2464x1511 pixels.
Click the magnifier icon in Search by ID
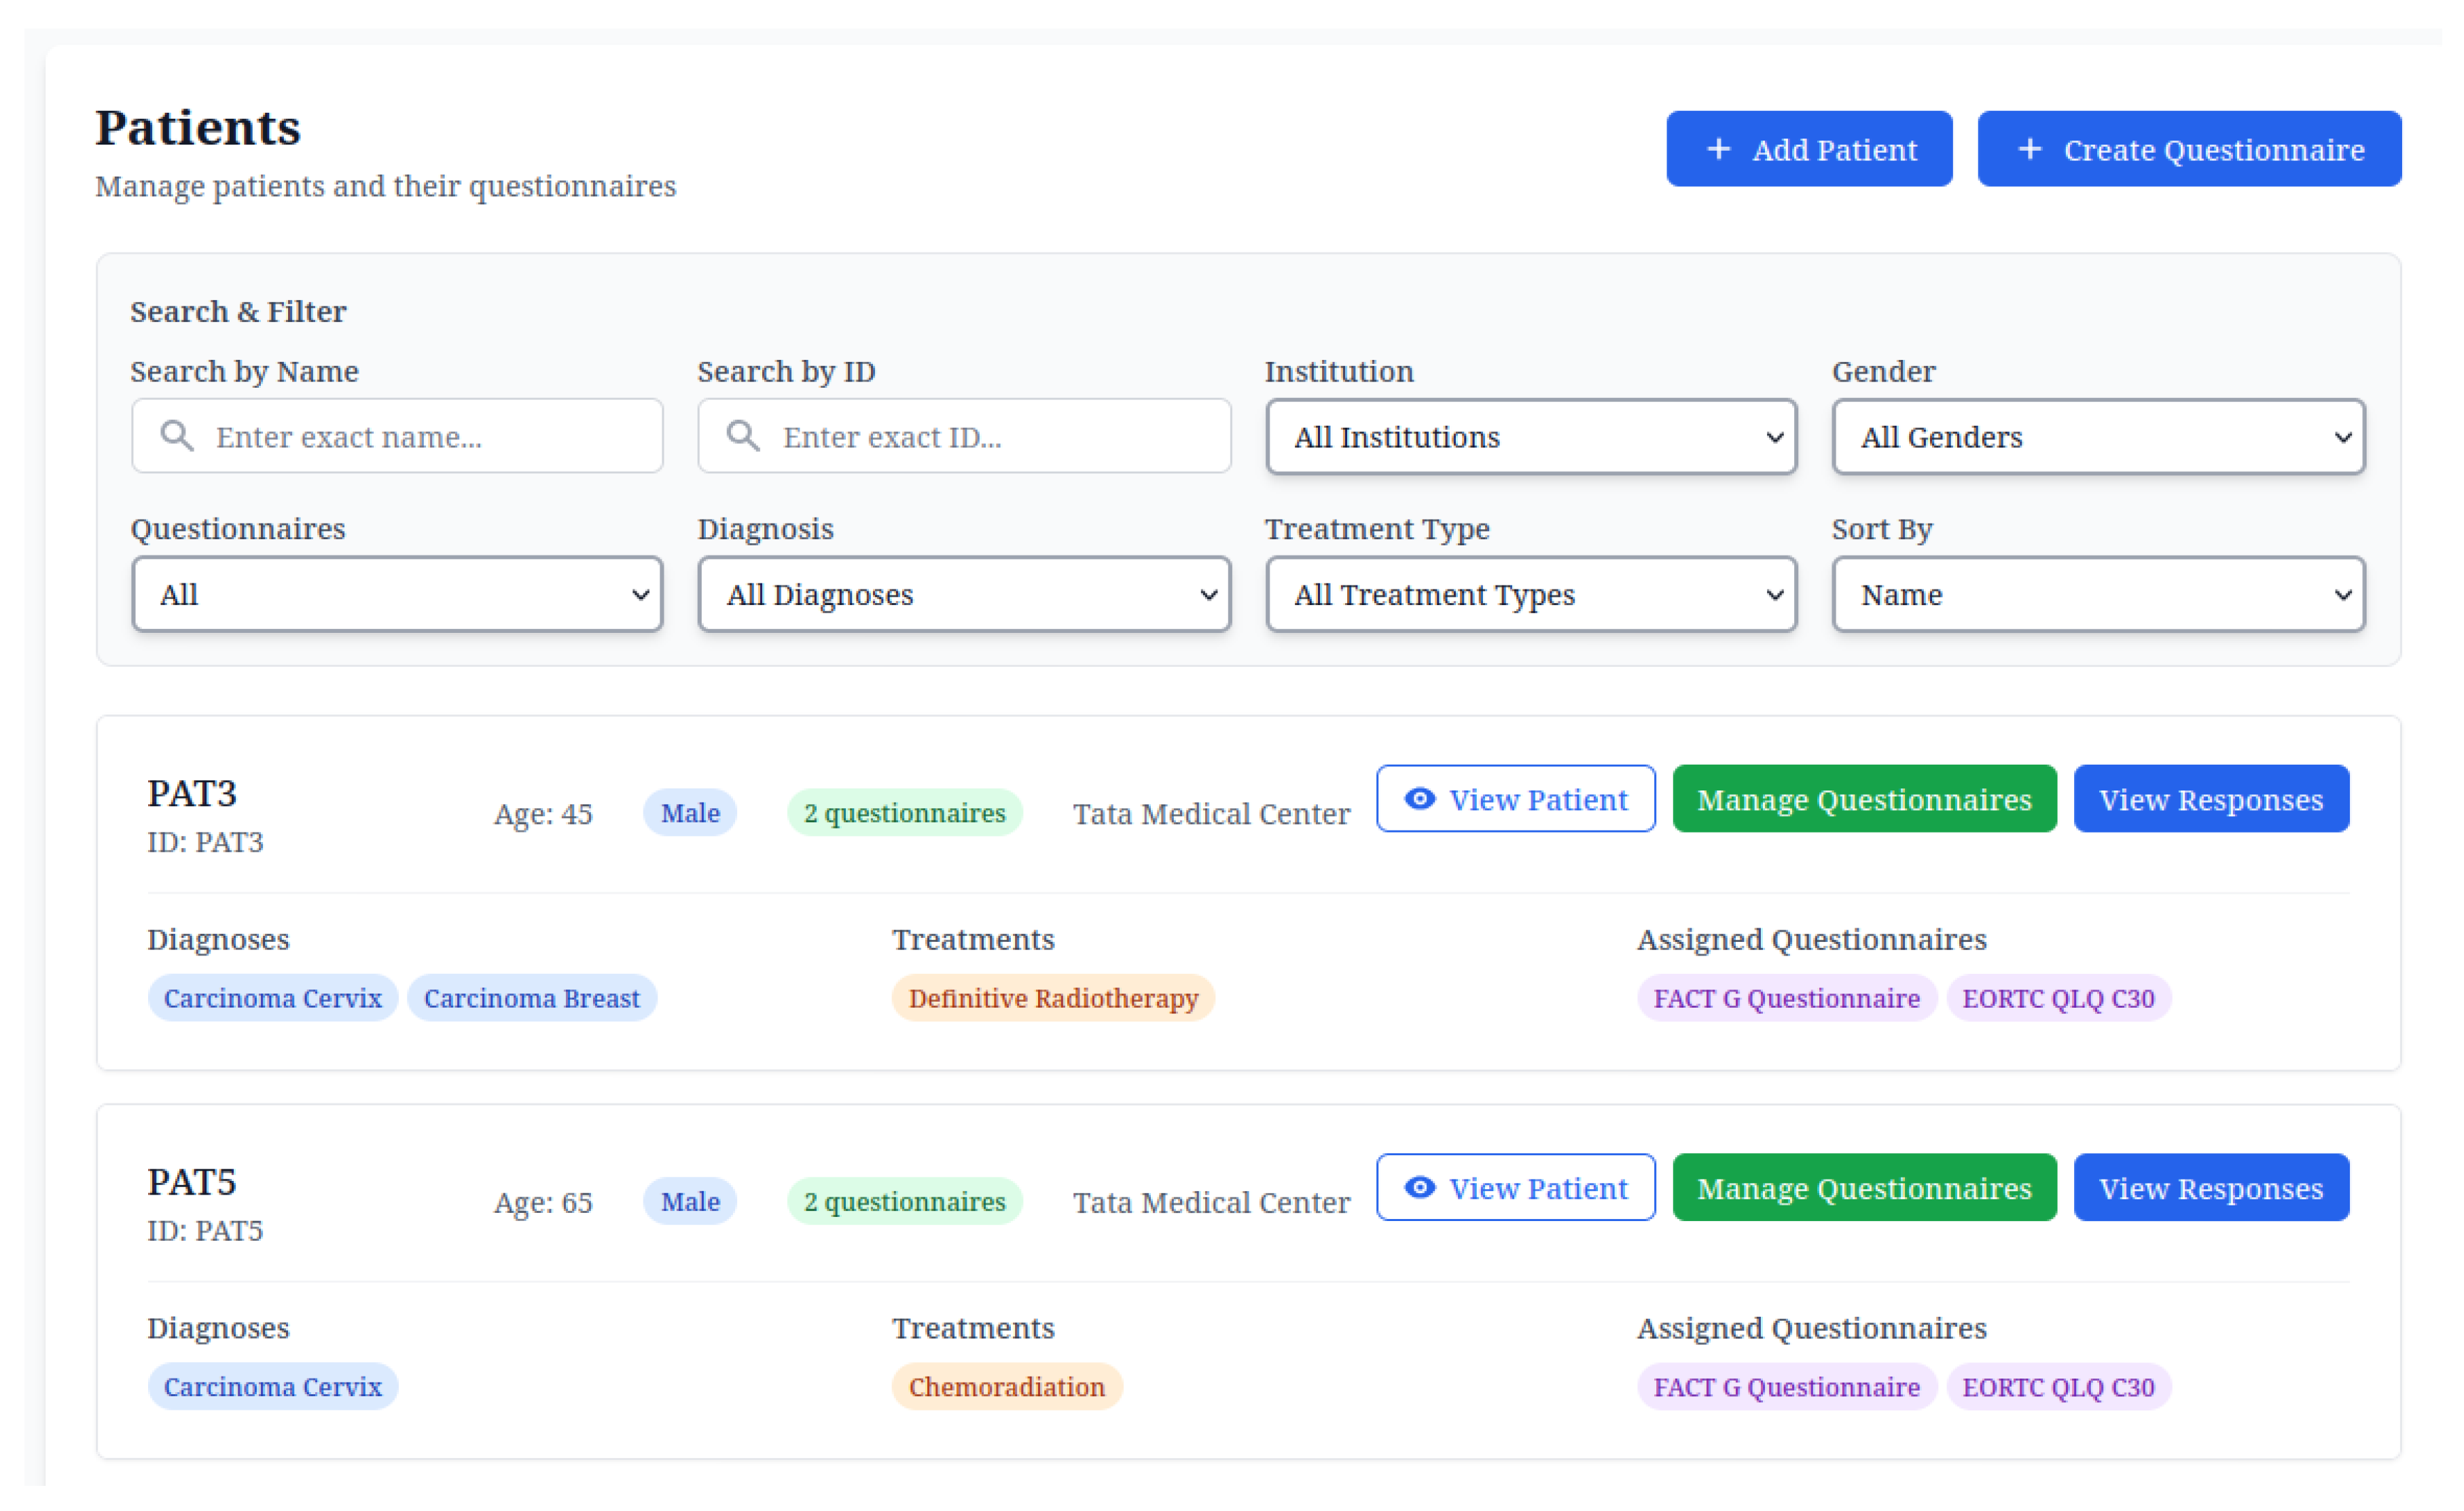point(743,436)
